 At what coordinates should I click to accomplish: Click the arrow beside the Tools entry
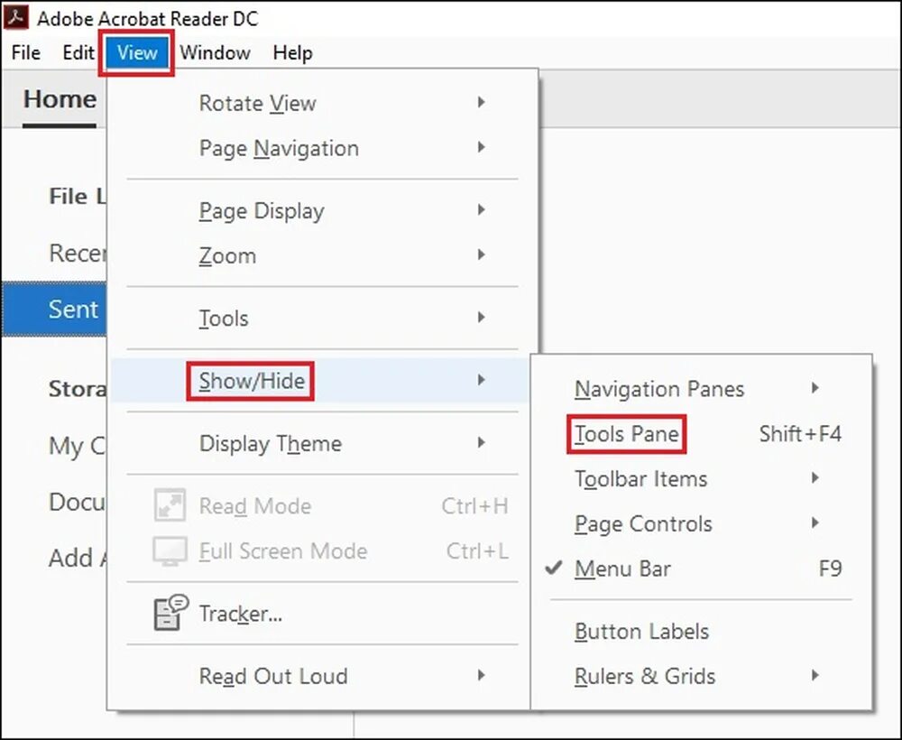[482, 317]
